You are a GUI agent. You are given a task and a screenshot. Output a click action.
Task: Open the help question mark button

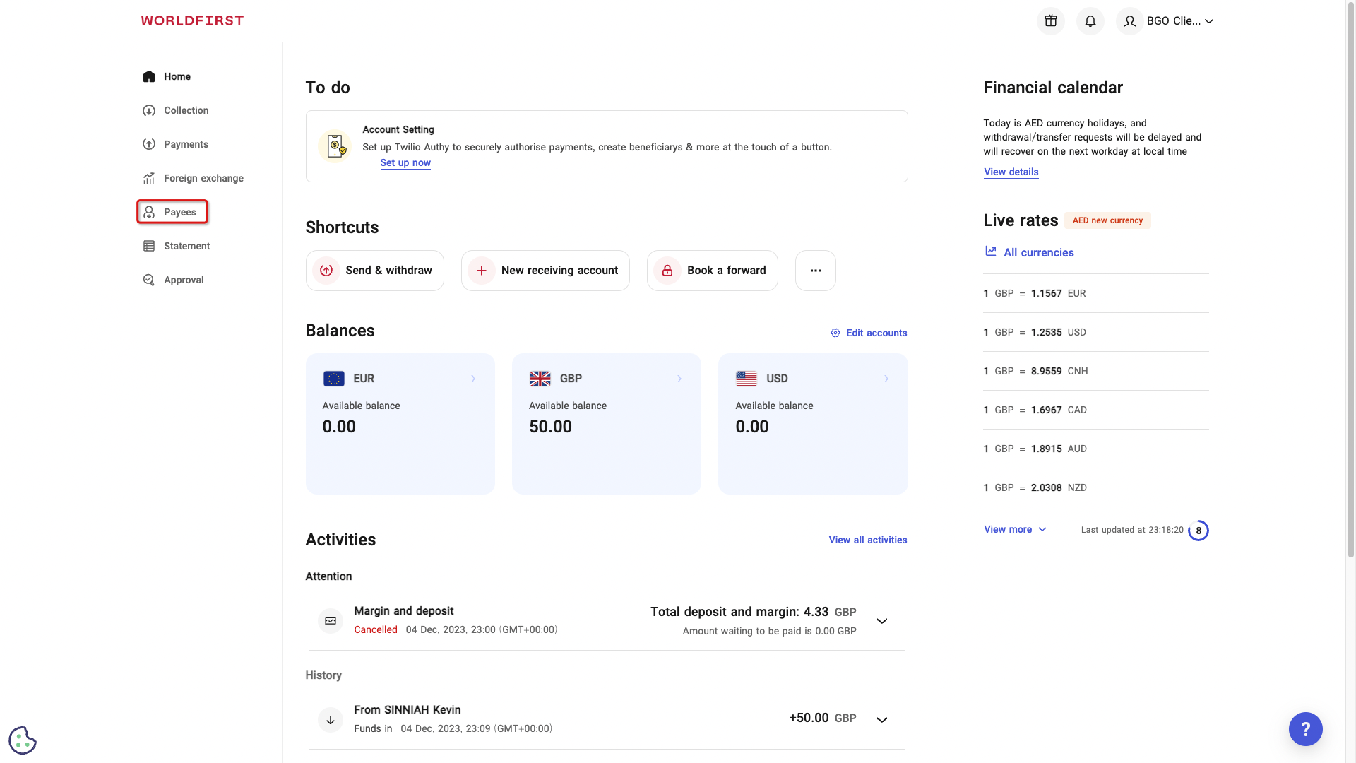[1306, 729]
